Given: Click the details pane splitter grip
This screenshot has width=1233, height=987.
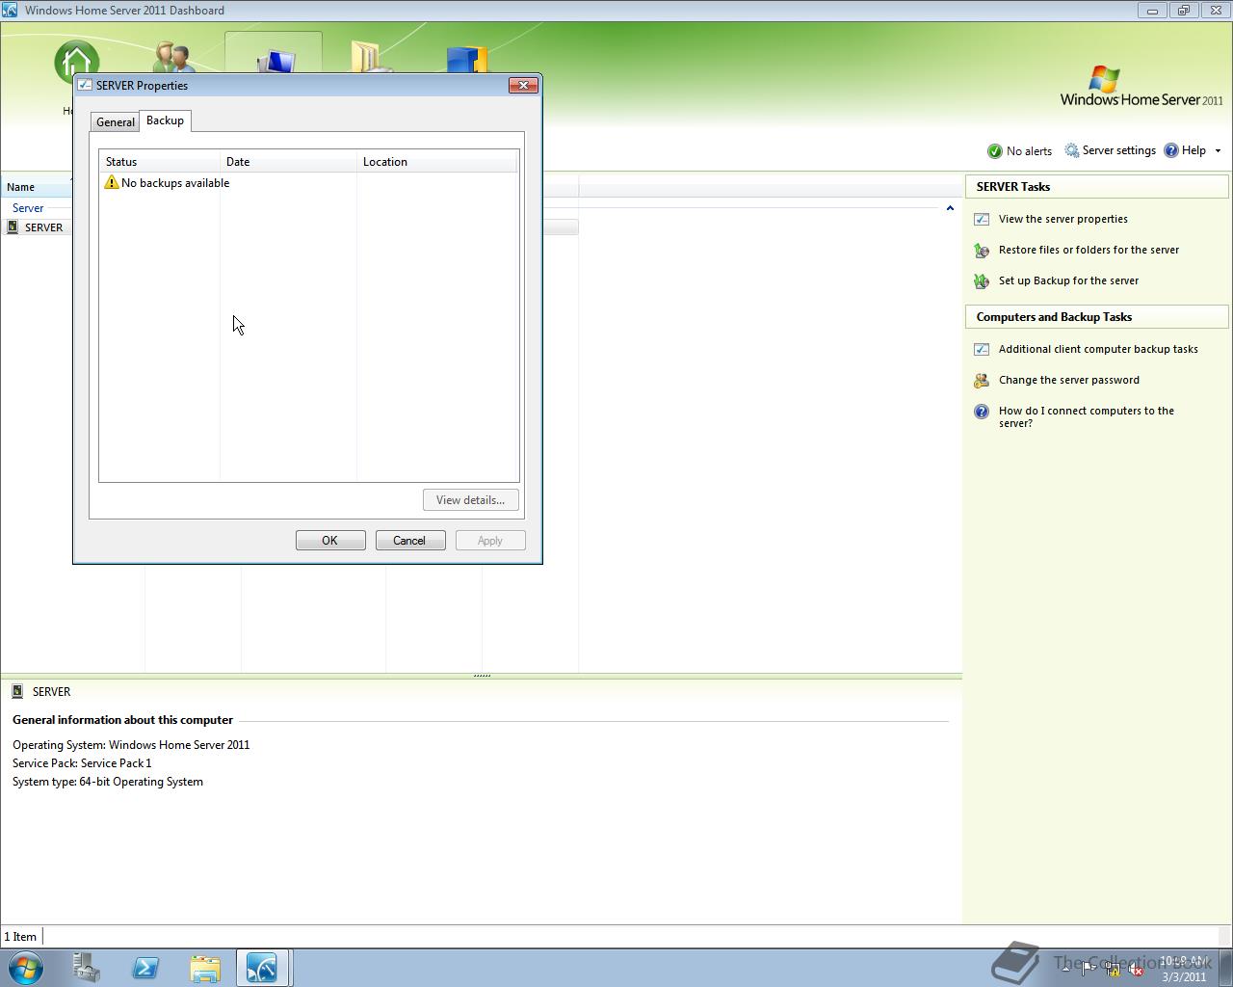Looking at the screenshot, I should click(x=482, y=676).
